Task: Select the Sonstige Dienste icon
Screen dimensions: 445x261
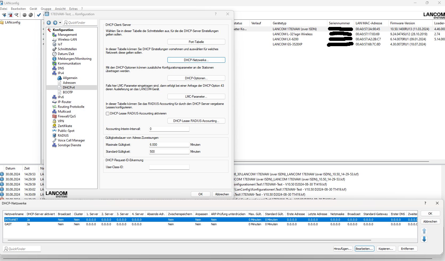Action: [x=54, y=145]
